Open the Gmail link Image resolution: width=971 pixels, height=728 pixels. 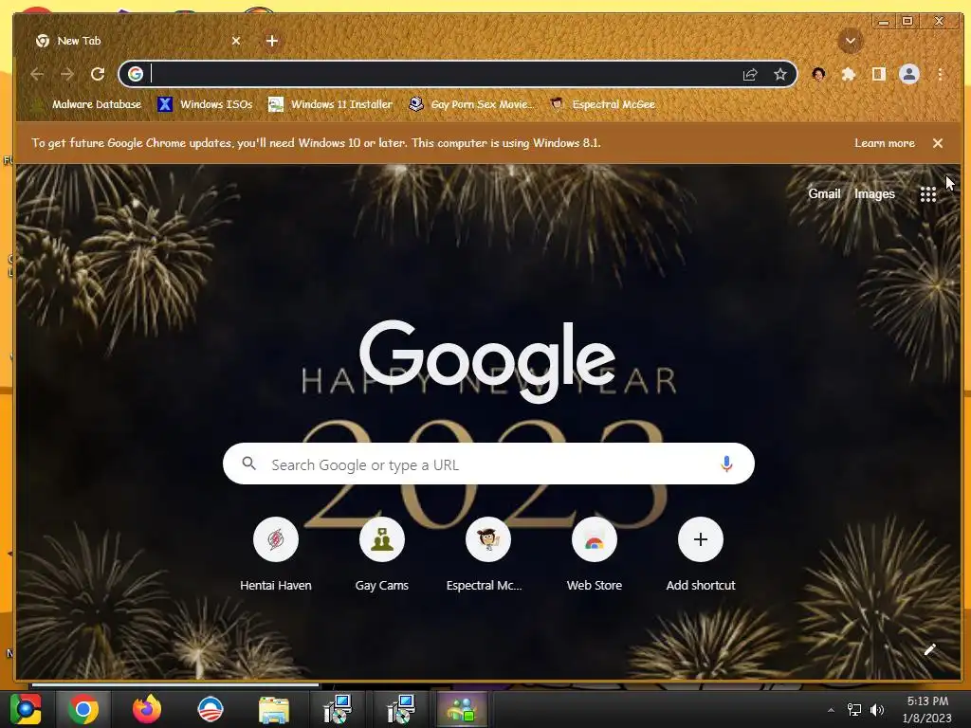click(x=824, y=193)
